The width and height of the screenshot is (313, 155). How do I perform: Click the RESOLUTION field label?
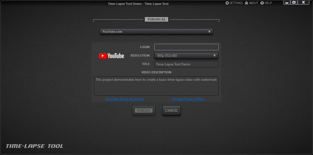point(140,56)
